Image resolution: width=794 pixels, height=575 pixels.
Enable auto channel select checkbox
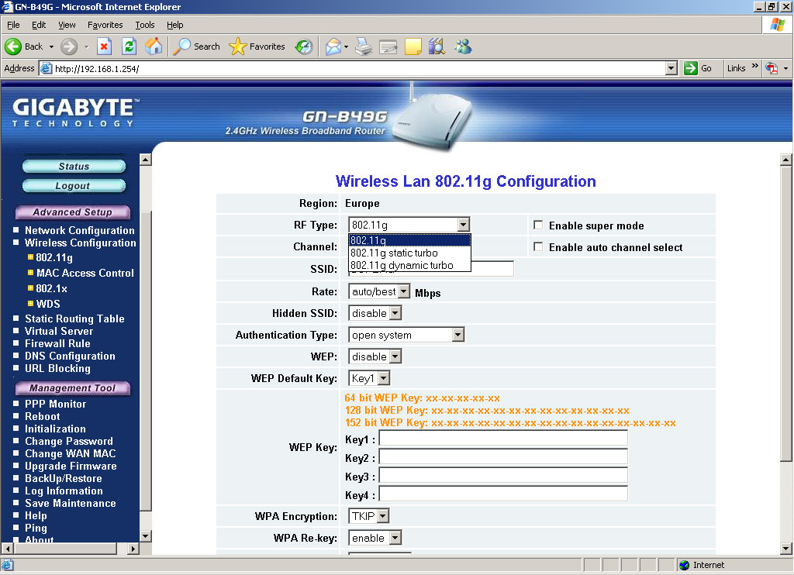coord(538,247)
